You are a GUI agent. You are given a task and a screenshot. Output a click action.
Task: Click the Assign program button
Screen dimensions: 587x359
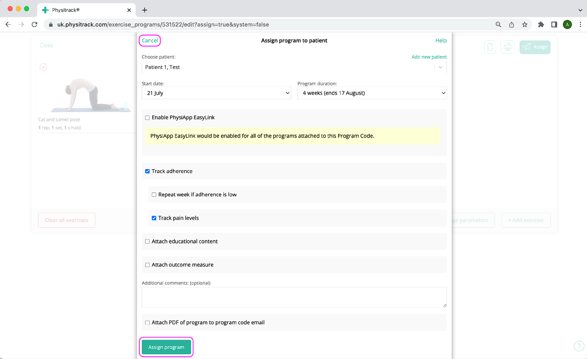(x=166, y=347)
